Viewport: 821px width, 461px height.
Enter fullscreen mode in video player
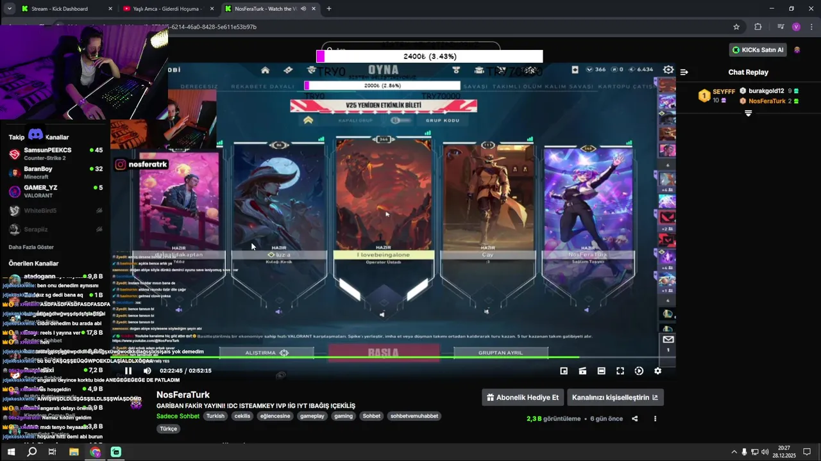pyautogui.click(x=620, y=371)
